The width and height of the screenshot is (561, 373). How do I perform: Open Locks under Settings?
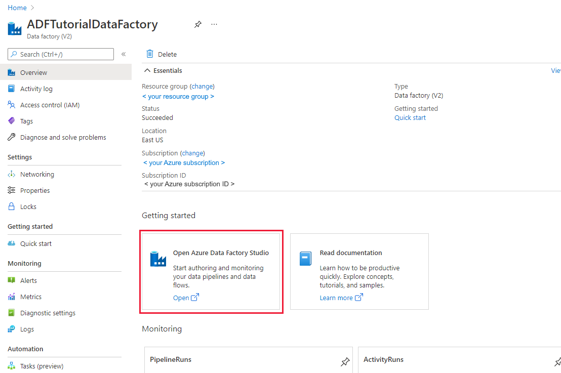28,206
